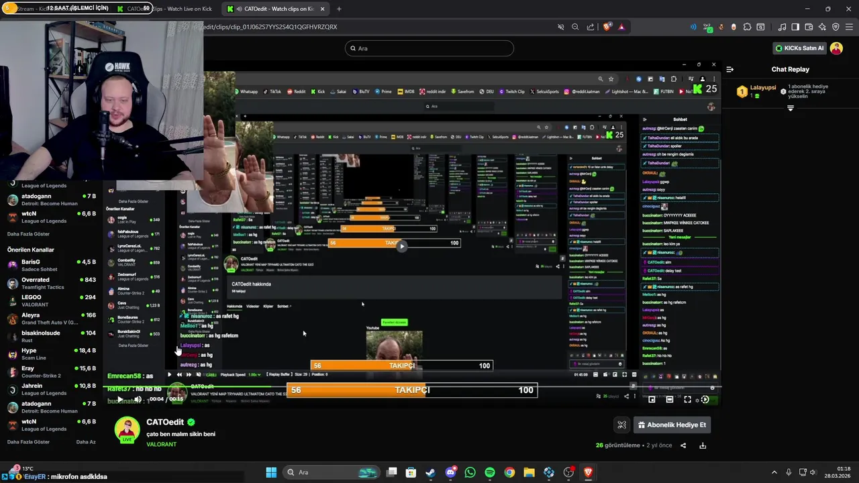Share the clip with the share icon
Screen dimensions: 859x483
pos(683,445)
